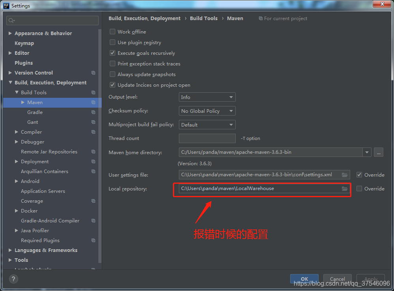The image size is (394, 291).
Task: Open Multiproject build fail policy dropdown
Action: (x=207, y=125)
